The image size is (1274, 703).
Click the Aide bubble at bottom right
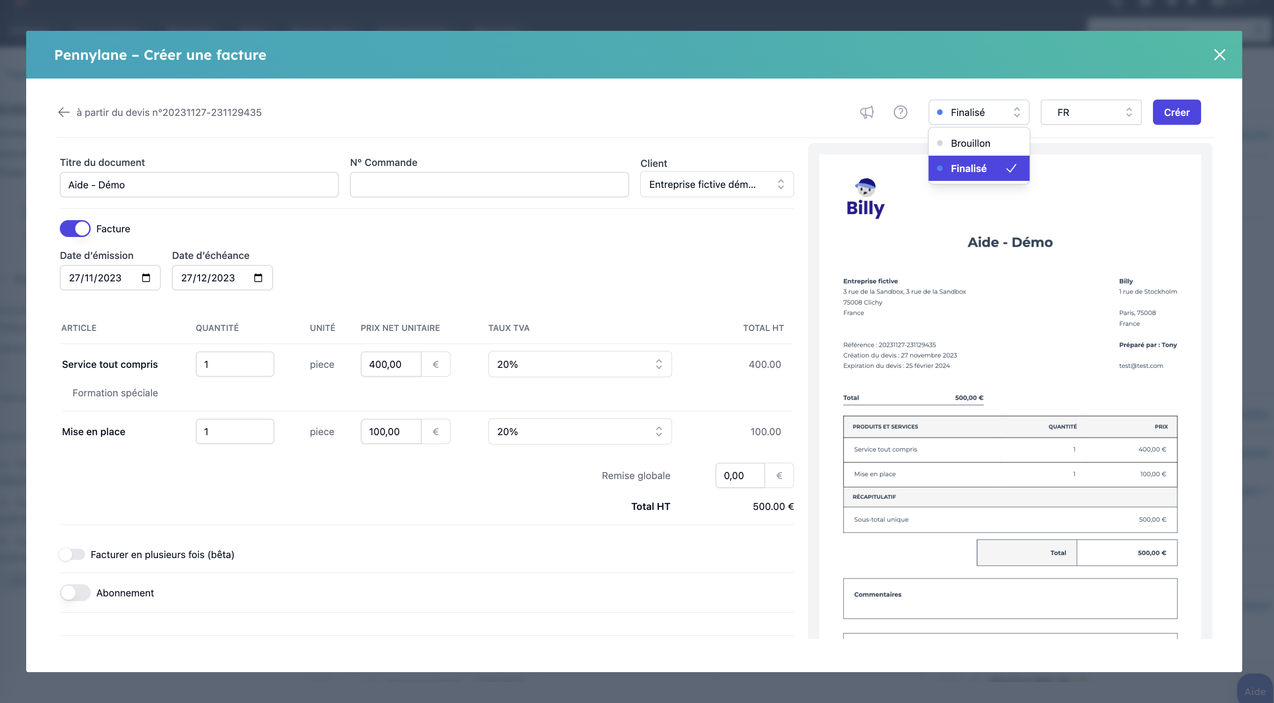click(x=1254, y=691)
